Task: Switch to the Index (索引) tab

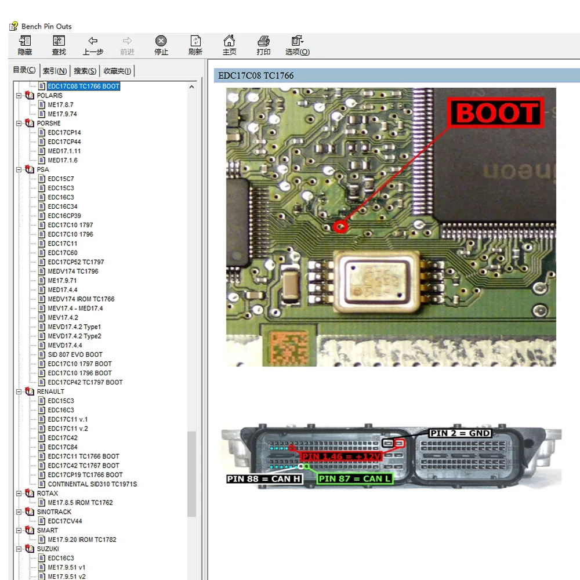Action: tap(55, 71)
